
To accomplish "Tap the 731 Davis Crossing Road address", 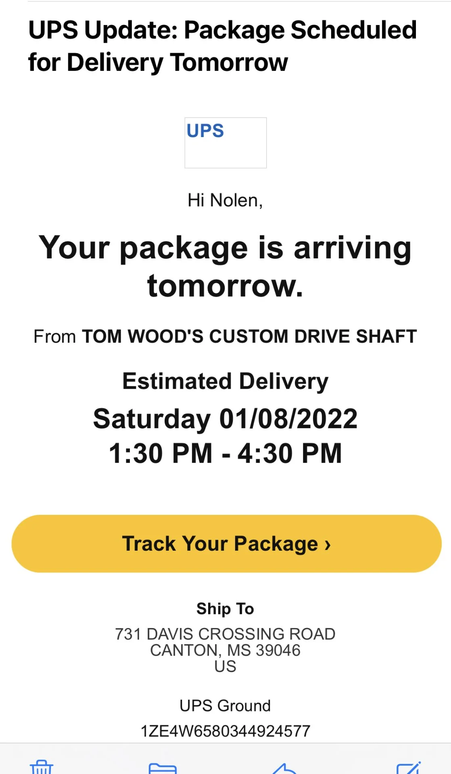I will coord(225,634).
